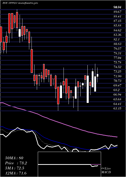This screenshot has height=177, width=126.
Task: Click the 63.15 price axis label
Action: tap(117, 108)
